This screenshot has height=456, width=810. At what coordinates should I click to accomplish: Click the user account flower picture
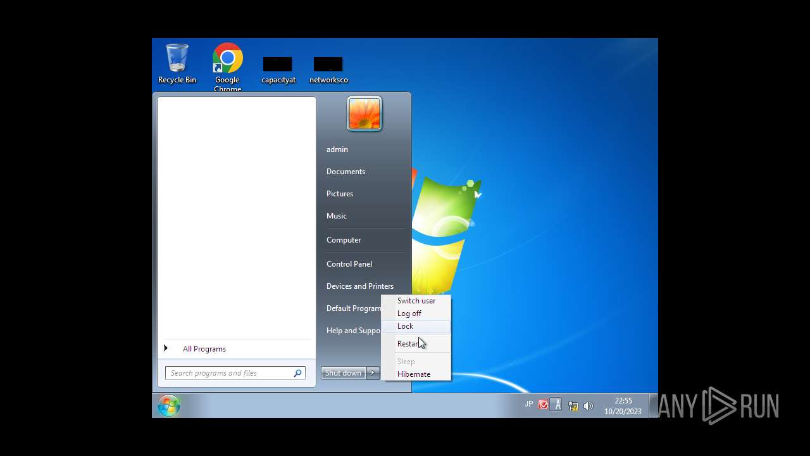click(x=364, y=114)
